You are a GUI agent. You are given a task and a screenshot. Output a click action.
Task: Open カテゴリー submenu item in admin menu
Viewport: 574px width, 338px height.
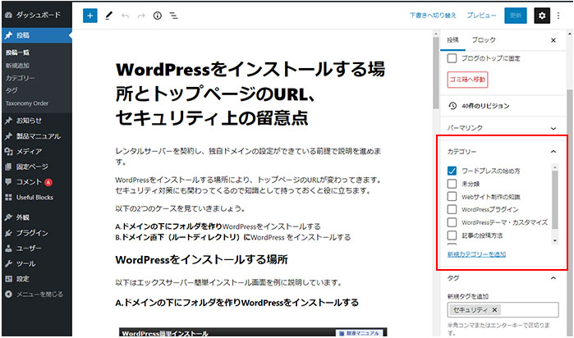coord(21,78)
